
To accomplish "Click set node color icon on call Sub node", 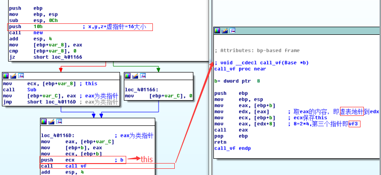I will (6, 76).
